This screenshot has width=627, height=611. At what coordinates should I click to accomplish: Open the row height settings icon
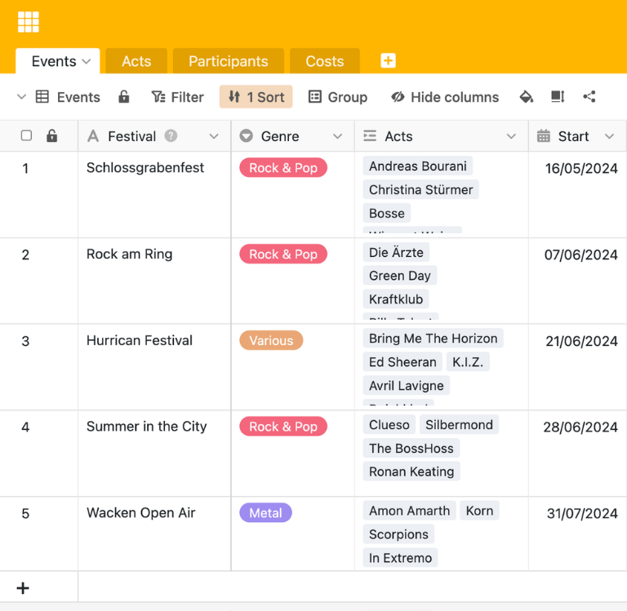pos(558,97)
